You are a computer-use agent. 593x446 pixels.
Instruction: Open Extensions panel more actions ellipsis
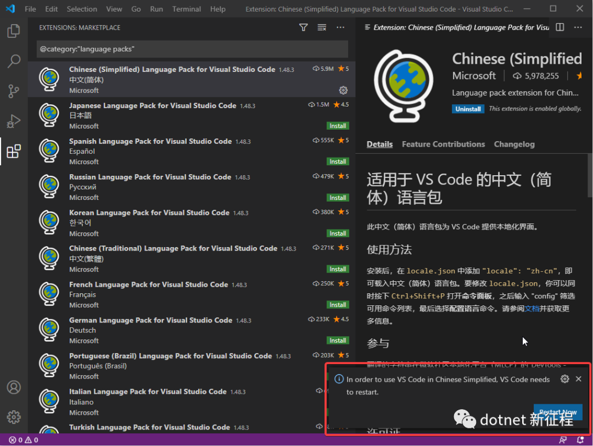coord(340,27)
